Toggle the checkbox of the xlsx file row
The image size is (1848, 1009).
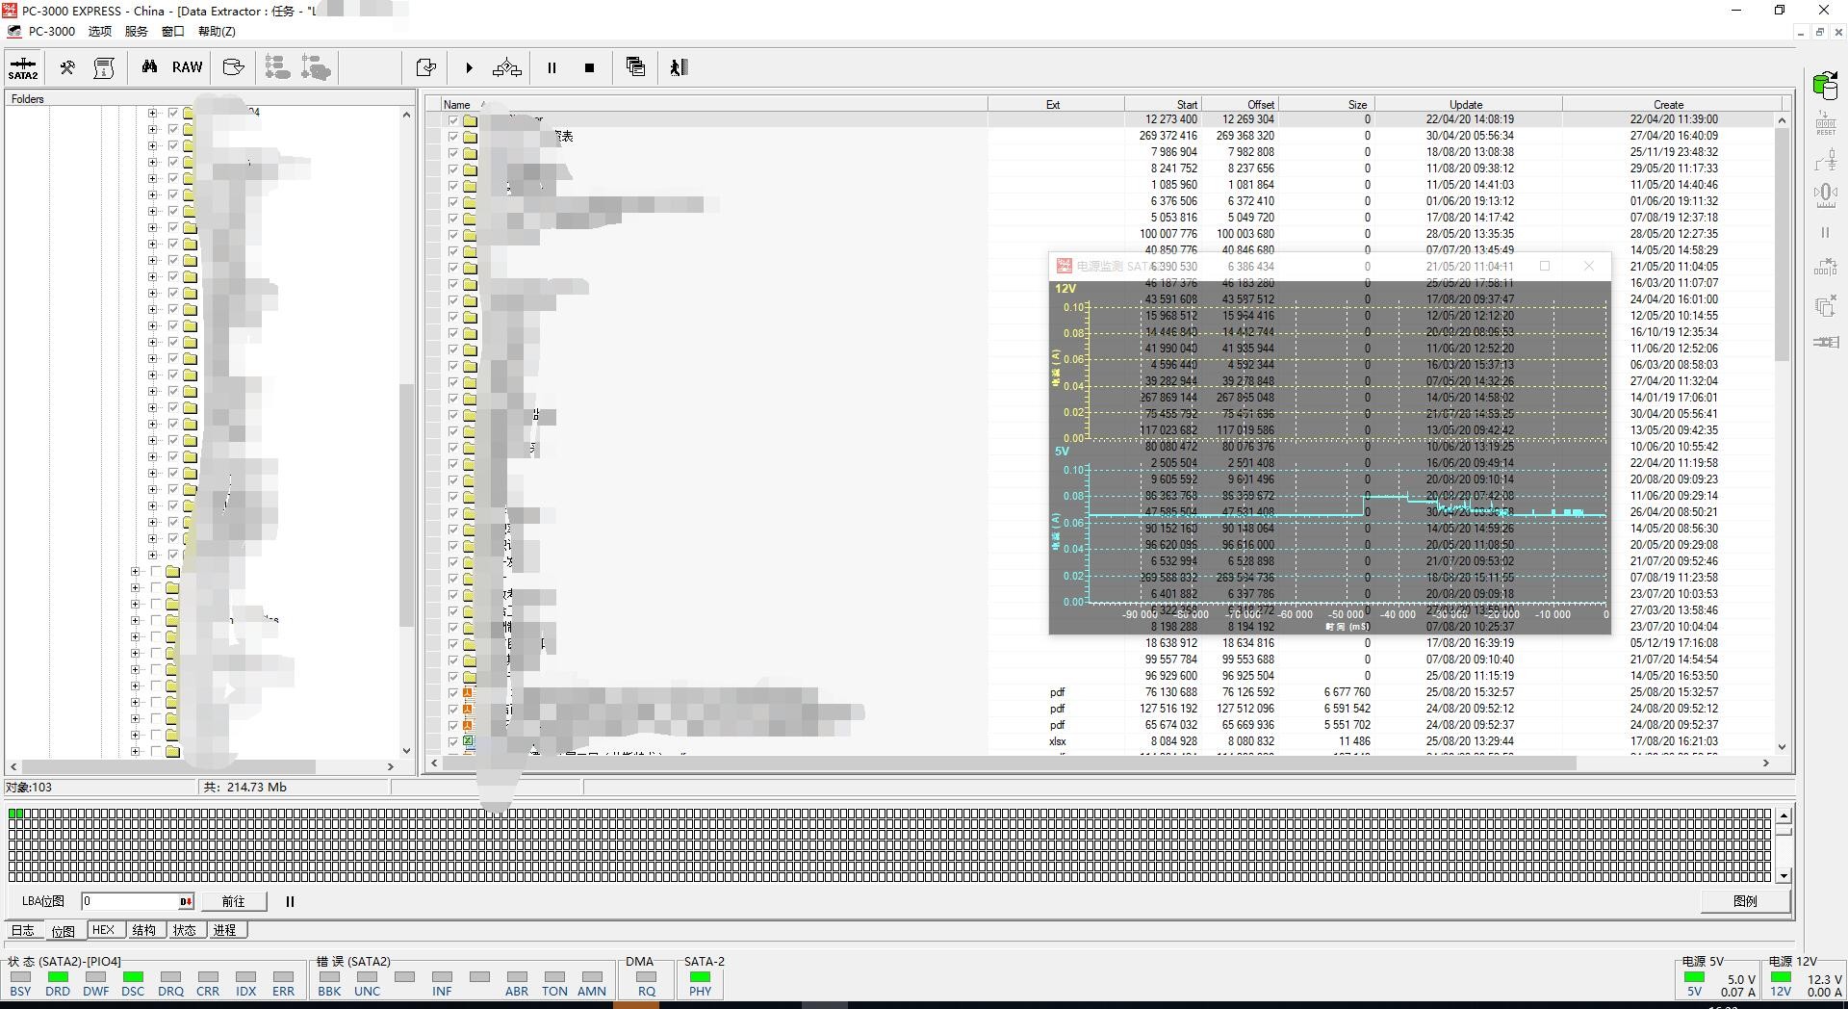[x=453, y=741]
